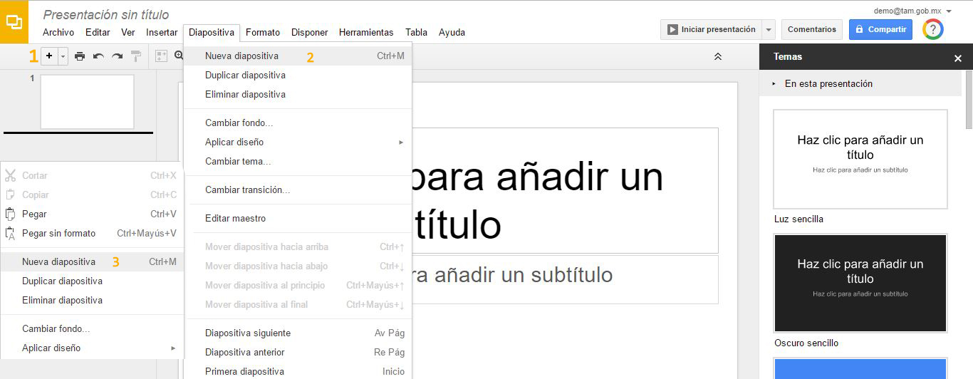The width and height of the screenshot is (973, 379).
Task: Collapse the toolbar with double chevron icon
Action: (x=718, y=56)
